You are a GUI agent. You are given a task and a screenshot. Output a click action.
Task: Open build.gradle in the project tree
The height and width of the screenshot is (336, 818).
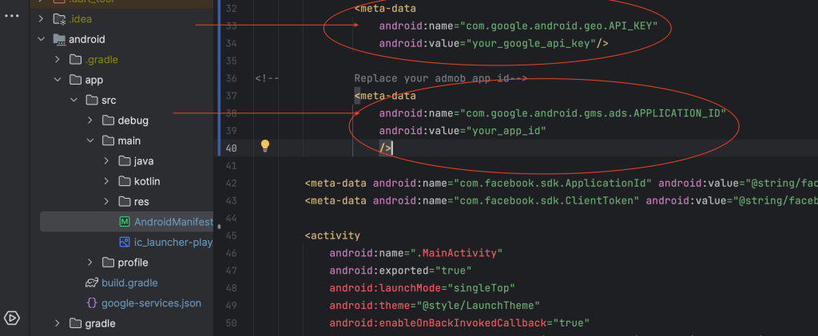[x=129, y=283]
